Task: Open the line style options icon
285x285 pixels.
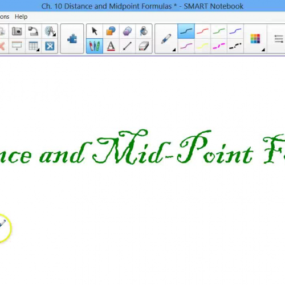Action: tap(279, 39)
